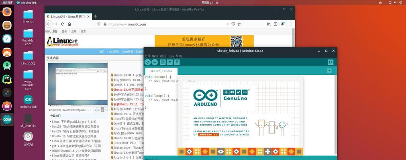Click the 注册 link on the webpage
The image size is (406, 160).
[74, 32]
